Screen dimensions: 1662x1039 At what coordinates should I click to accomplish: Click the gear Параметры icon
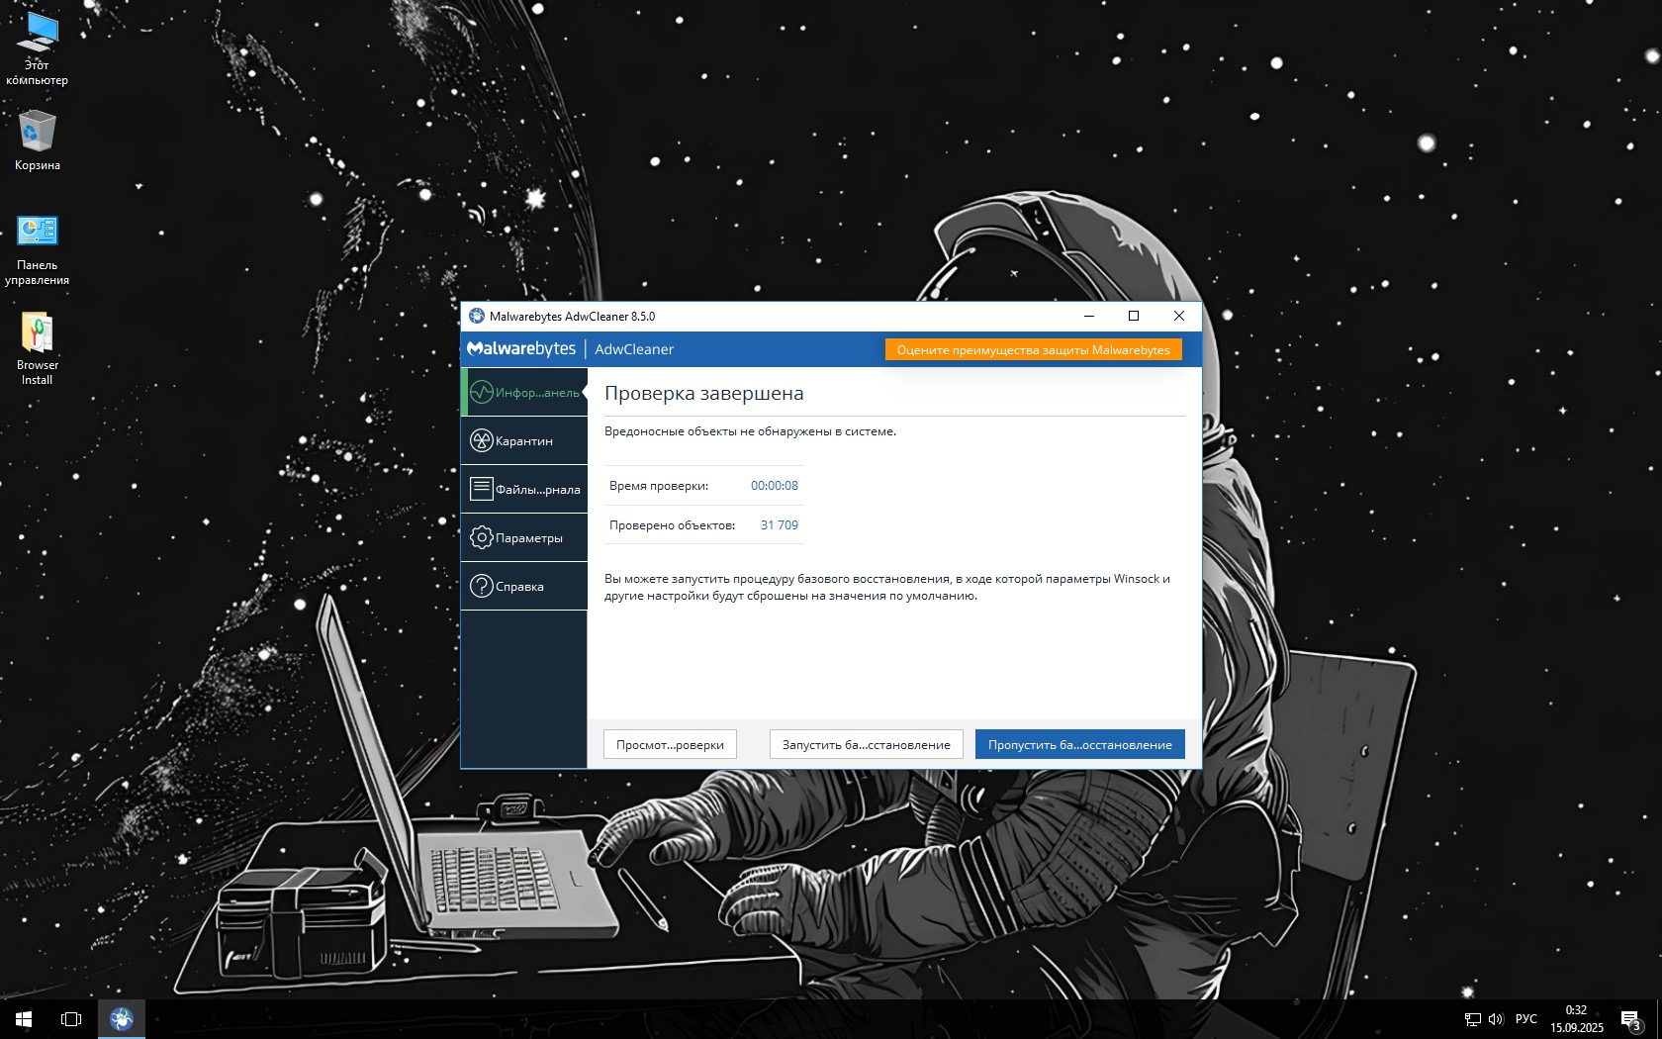[x=482, y=537]
